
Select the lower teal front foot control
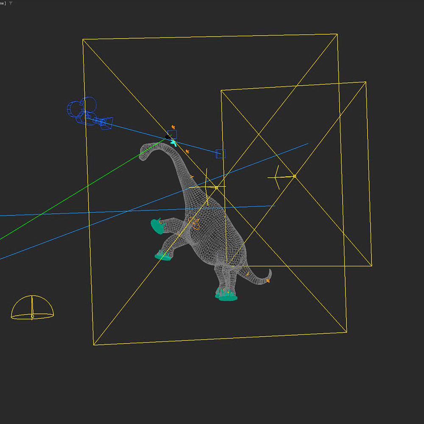163,257
